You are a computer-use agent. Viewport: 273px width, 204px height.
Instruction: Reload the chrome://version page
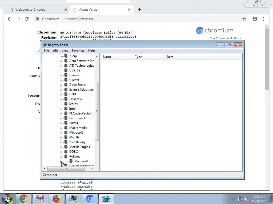click(27, 19)
